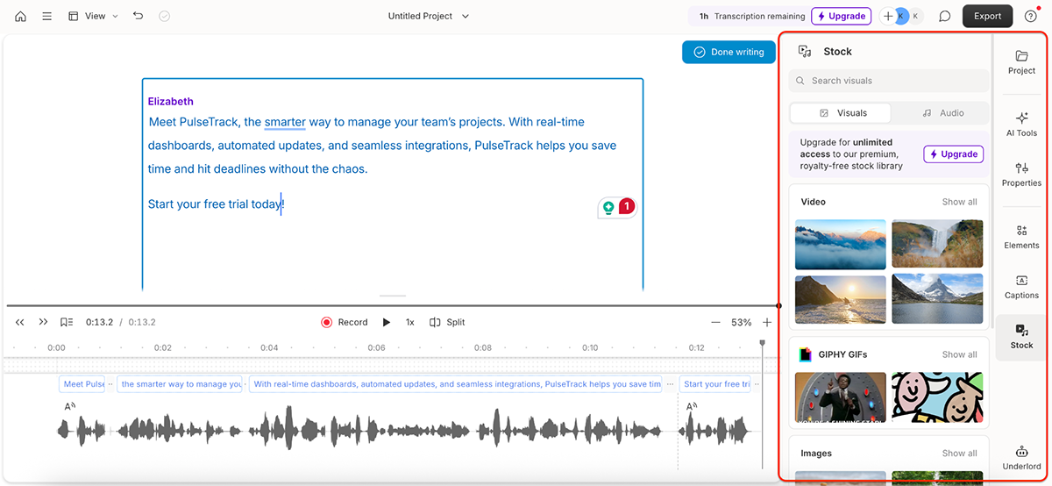Select the Visuals stock tab
Screen dimensions: 1052x486
point(842,113)
